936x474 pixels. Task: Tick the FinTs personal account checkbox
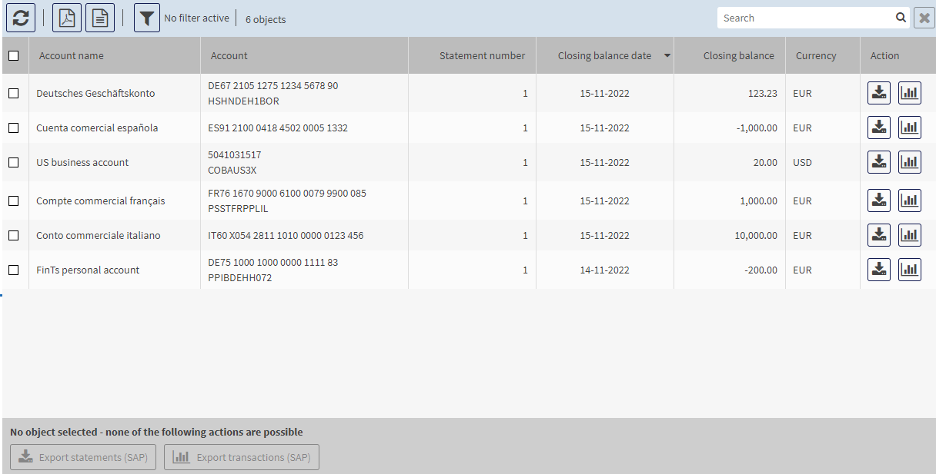[x=13, y=270]
